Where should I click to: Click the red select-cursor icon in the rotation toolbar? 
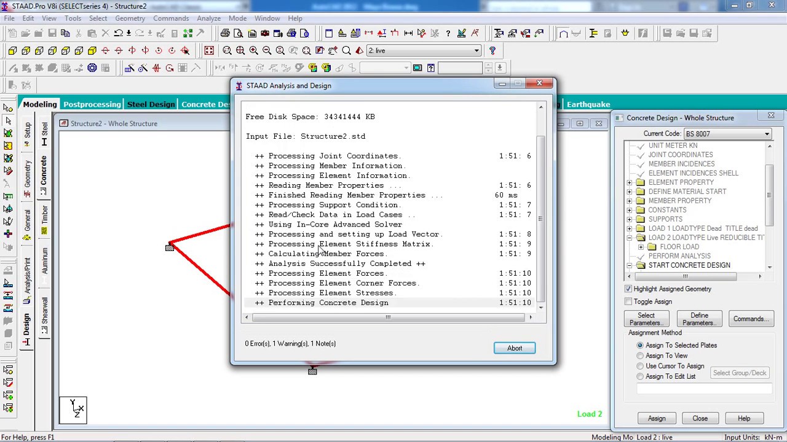coord(185,51)
